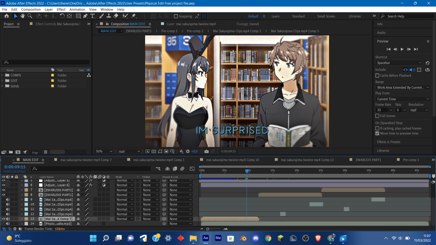Toggle audio inclusion speaker in Preview panel
This screenshot has width=436, height=245.
(x=412, y=70)
